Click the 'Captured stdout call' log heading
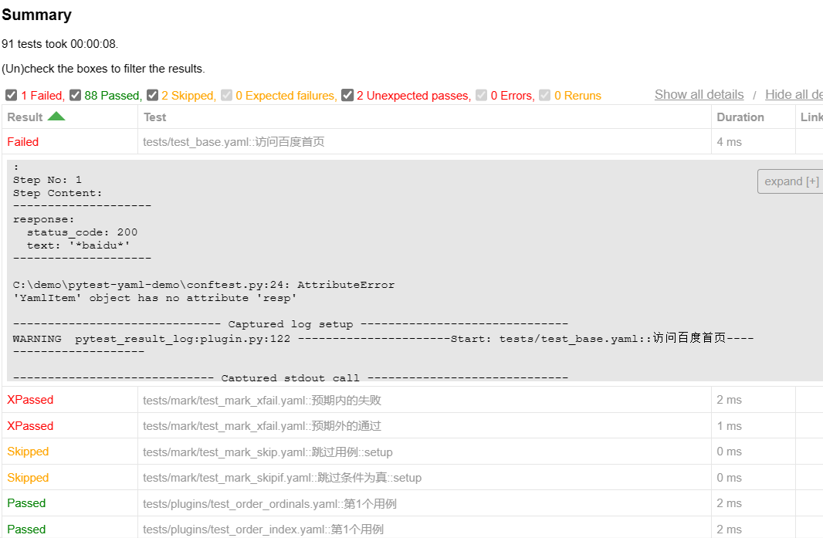The height and width of the screenshot is (538, 823). (x=290, y=377)
